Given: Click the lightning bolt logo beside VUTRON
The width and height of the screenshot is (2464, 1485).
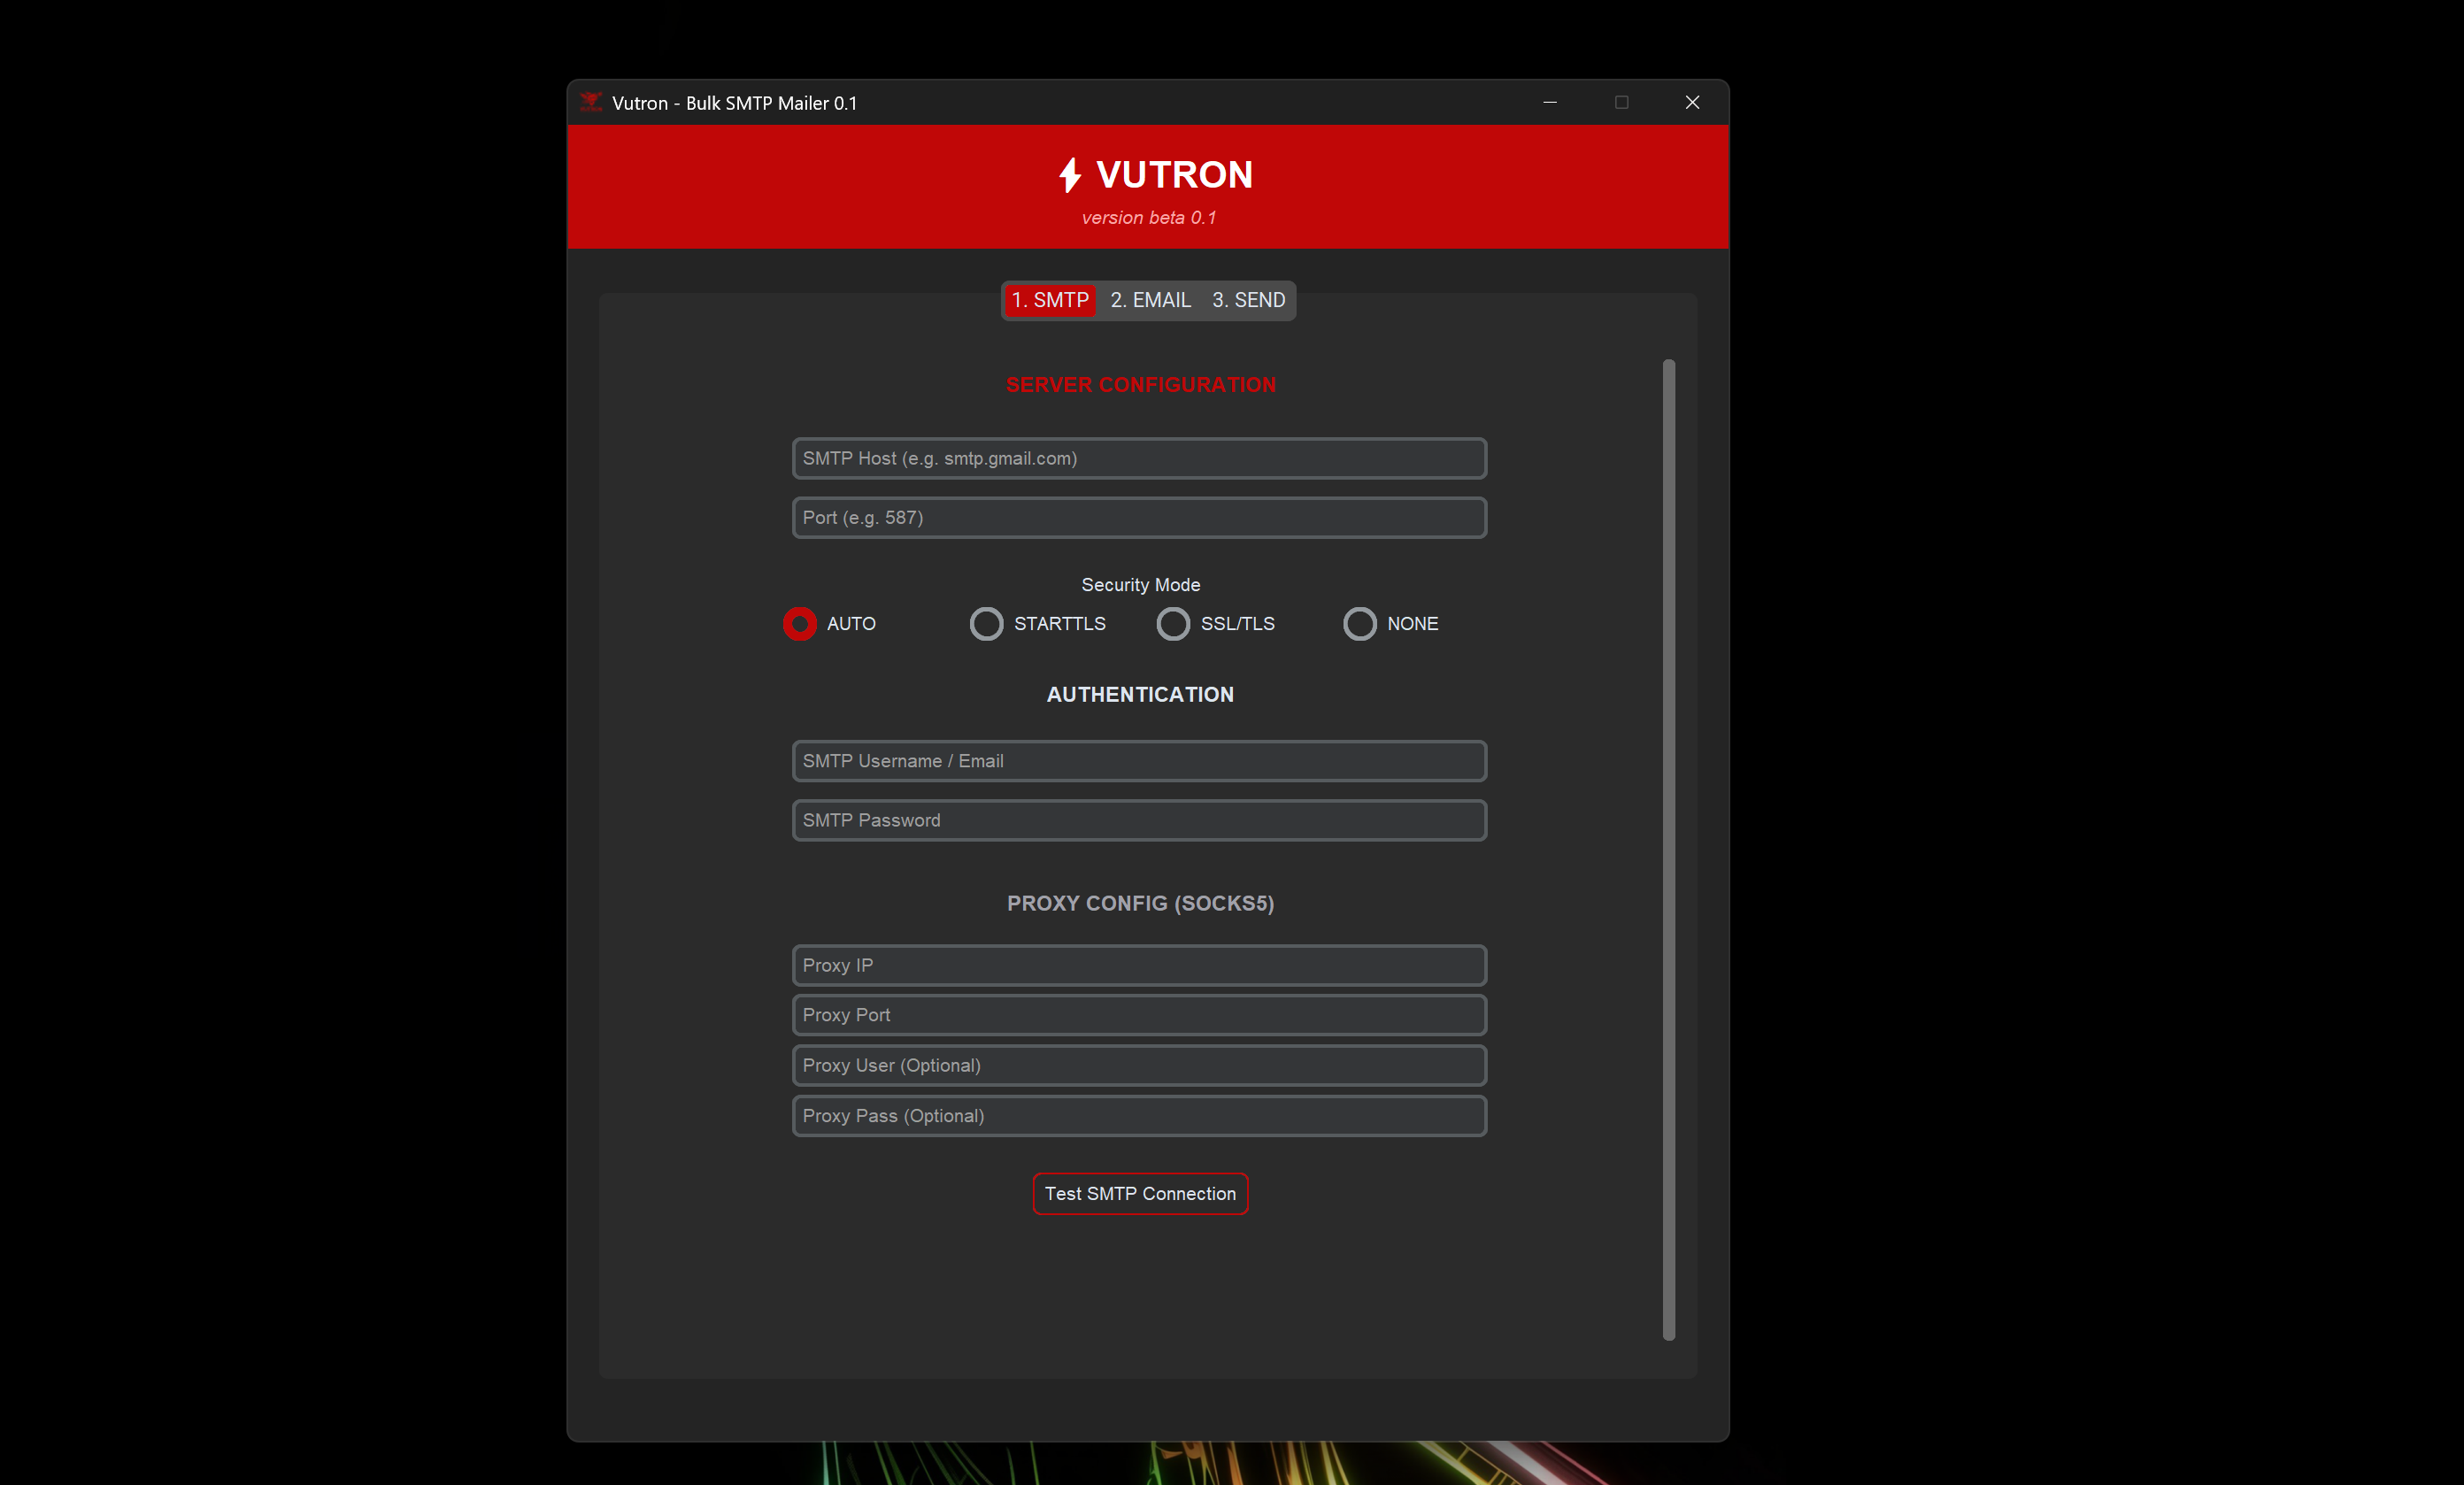Looking at the screenshot, I should [x=1070, y=175].
